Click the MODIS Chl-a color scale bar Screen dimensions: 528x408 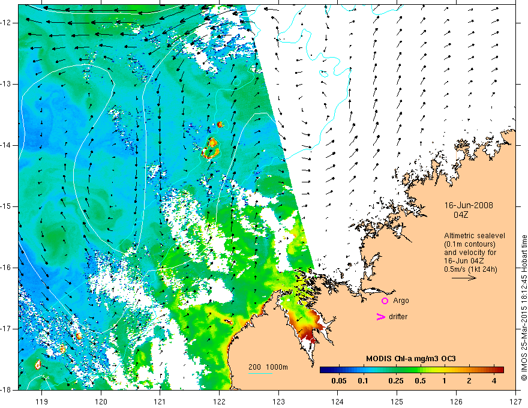[x=412, y=370]
